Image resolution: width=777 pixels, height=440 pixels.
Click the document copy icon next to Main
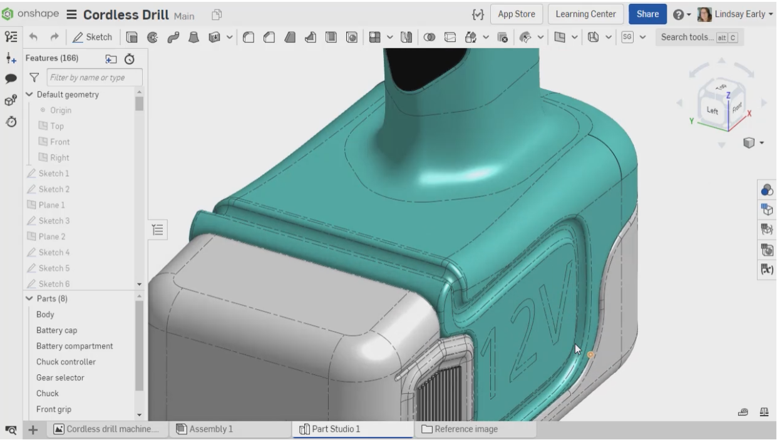click(x=217, y=14)
